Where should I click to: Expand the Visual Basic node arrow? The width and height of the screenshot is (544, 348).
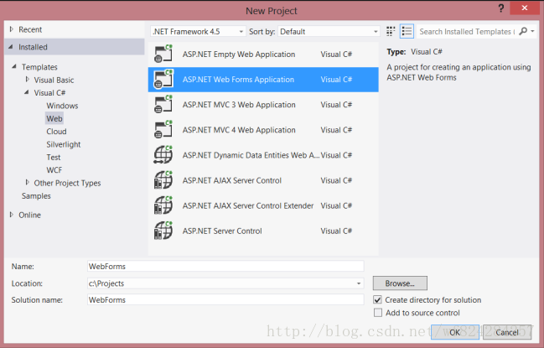coord(28,80)
